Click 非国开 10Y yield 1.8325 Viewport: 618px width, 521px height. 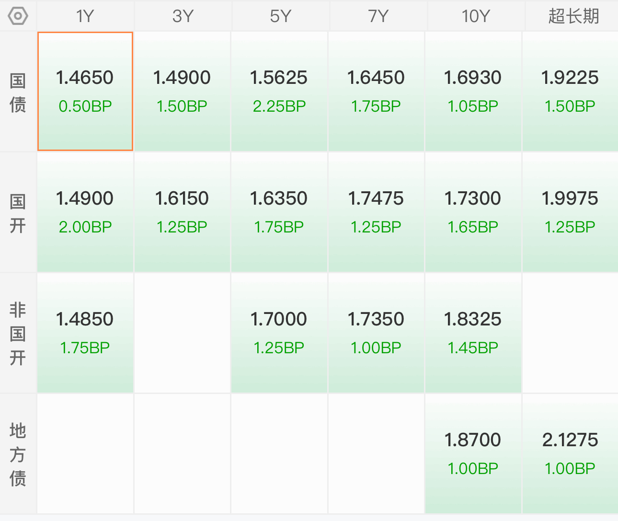click(473, 333)
